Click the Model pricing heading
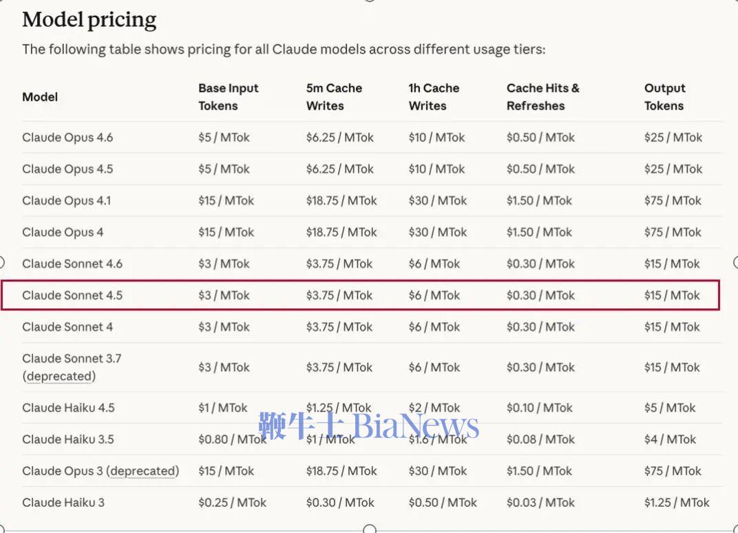738x533 pixels. pyautogui.click(x=89, y=19)
